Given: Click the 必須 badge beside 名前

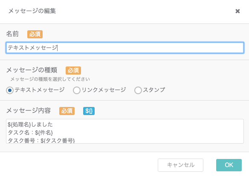Looking at the screenshot, I should [x=35, y=34].
